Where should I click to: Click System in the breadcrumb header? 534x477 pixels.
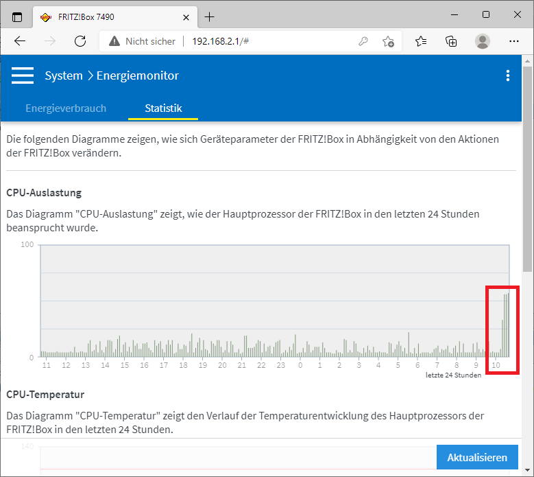click(x=63, y=75)
